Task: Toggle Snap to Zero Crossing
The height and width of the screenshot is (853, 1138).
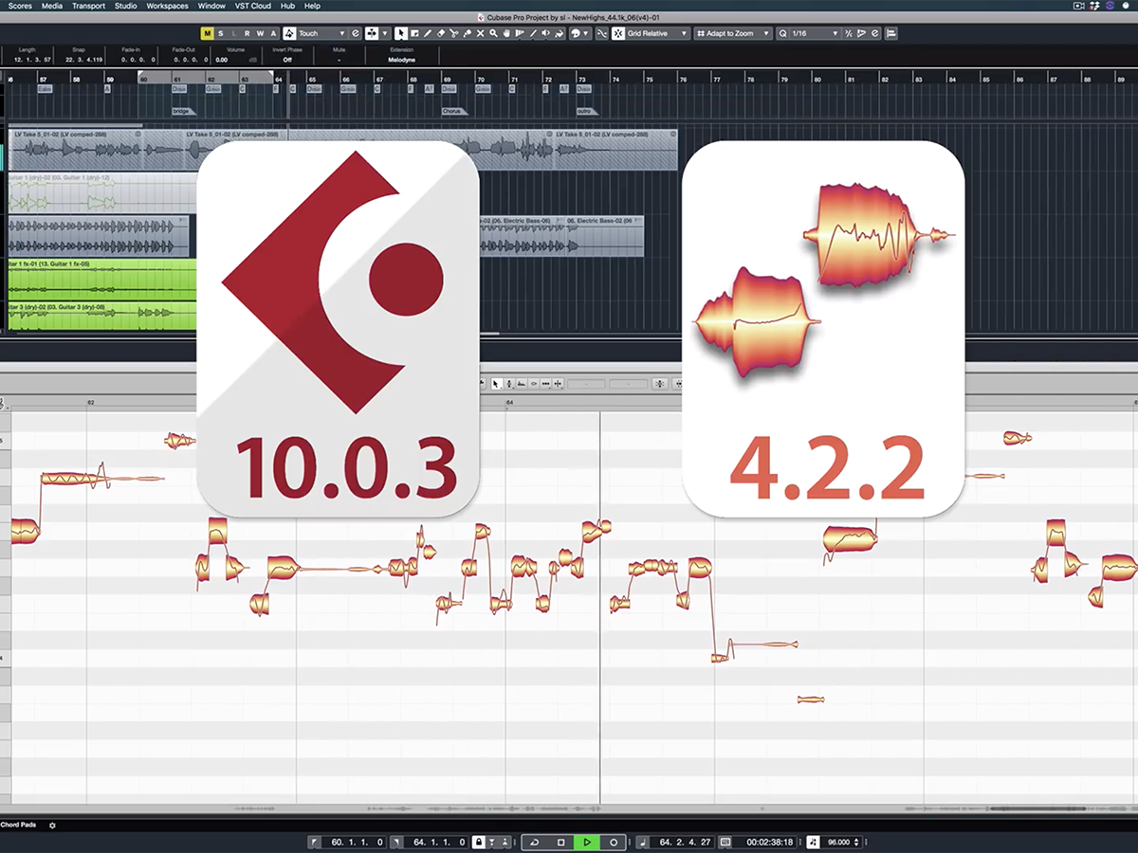Action: 602,33
